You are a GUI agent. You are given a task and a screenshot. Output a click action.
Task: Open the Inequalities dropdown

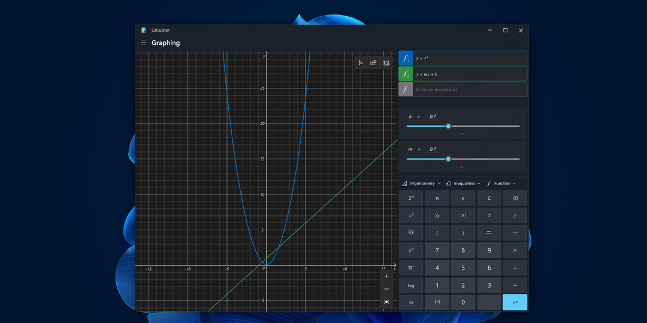463,184
